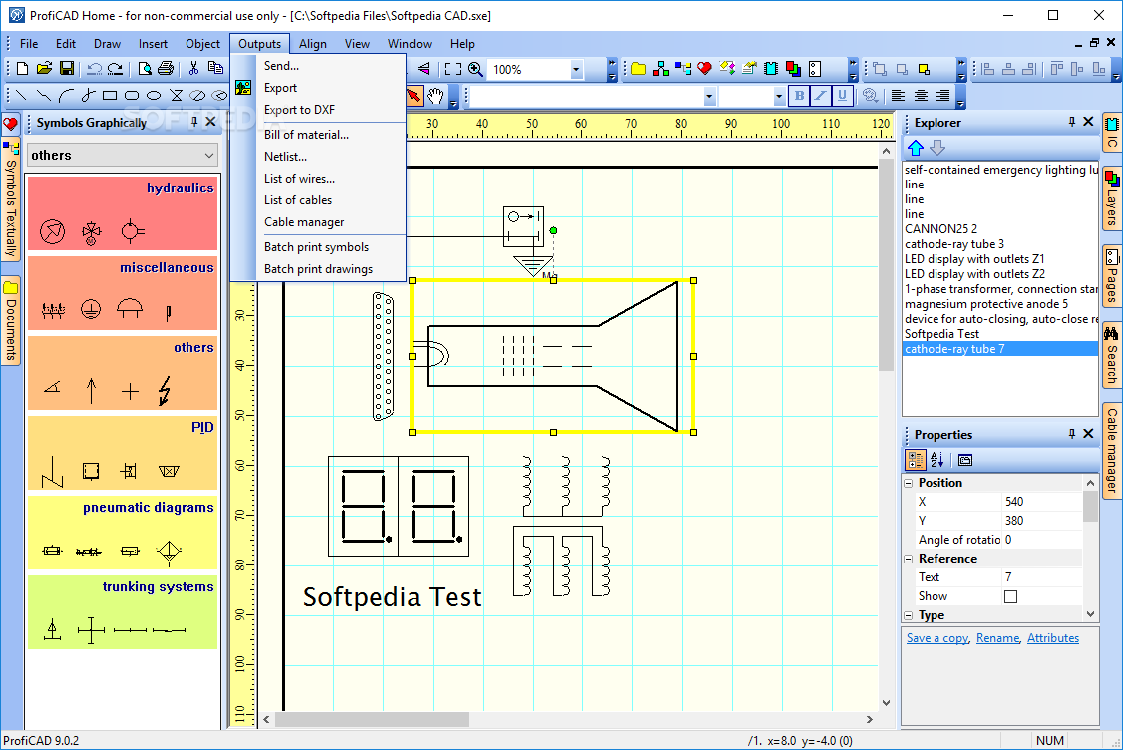The image size is (1123, 750).
Task: Click the overlapping color layers toolbar icon
Action: 793,69
